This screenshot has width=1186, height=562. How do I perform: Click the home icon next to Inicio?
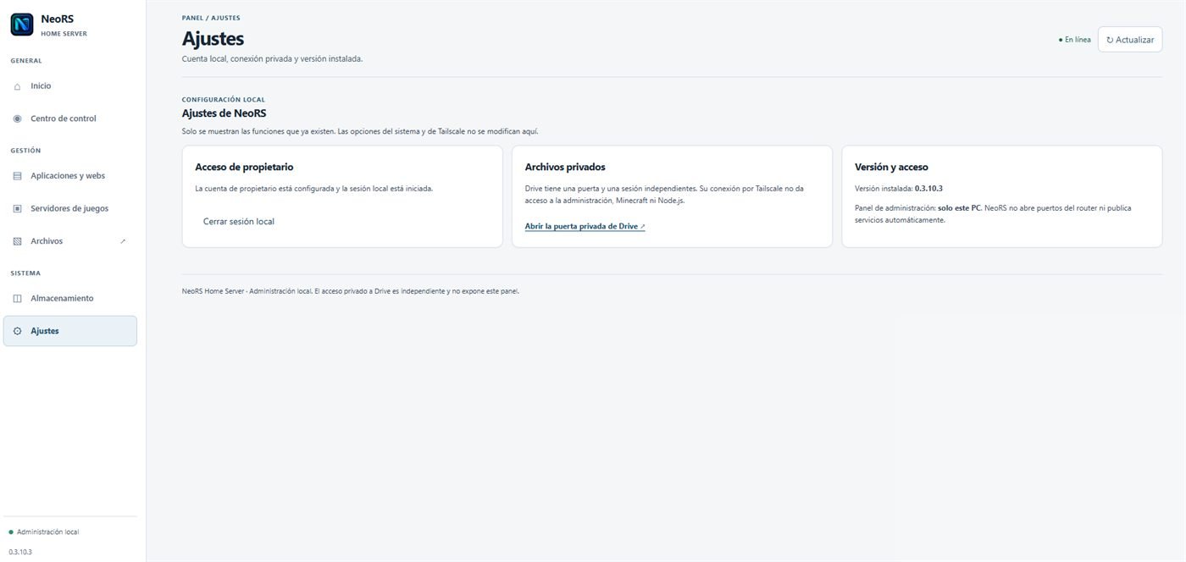(17, 86)
